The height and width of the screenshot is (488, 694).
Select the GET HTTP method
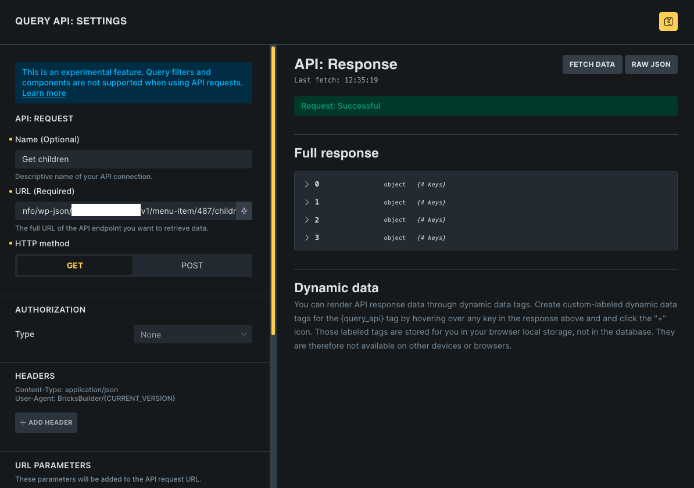point(75,265)
